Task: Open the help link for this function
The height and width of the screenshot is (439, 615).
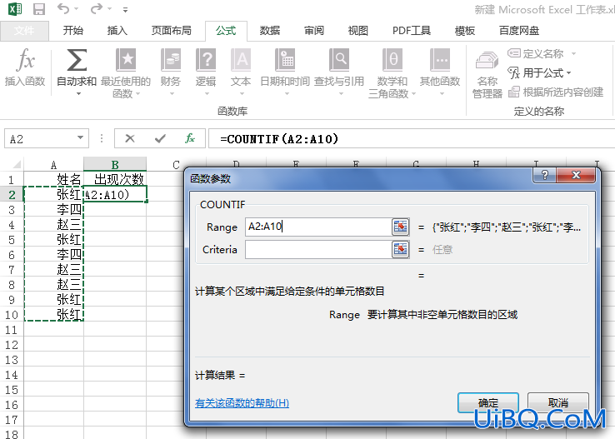Action: (x=242, y=403)
